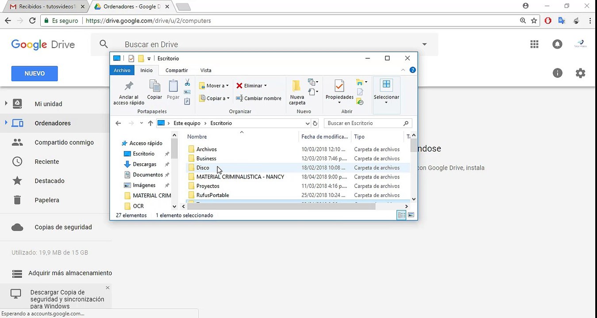The image size is (597, 318).
Task: Switch to the Compartir ribbon tab
Action: pos(177,70)
